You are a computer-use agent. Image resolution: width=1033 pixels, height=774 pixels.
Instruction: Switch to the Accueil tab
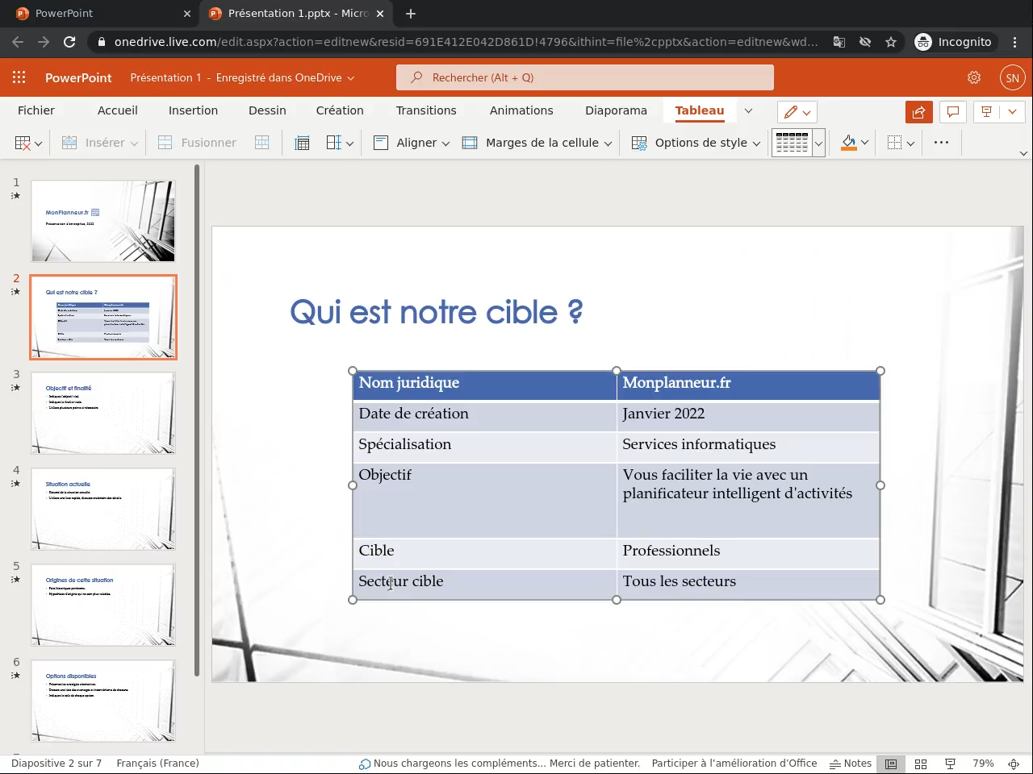coord(118,110)
